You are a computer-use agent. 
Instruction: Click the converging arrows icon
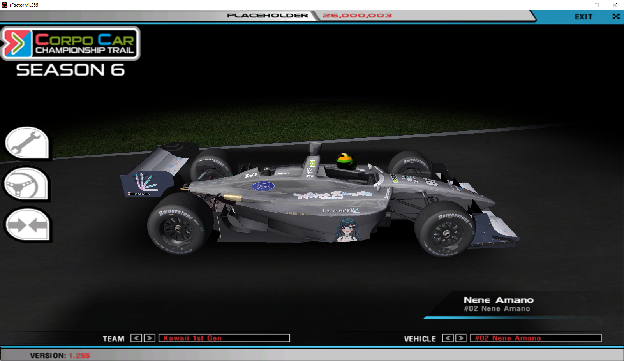tap(27, 225)
